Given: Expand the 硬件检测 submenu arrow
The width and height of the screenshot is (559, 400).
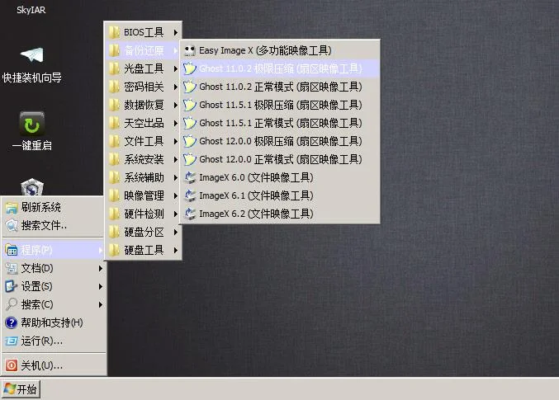Looking at the screenshot, I should [x=176, y=214].
